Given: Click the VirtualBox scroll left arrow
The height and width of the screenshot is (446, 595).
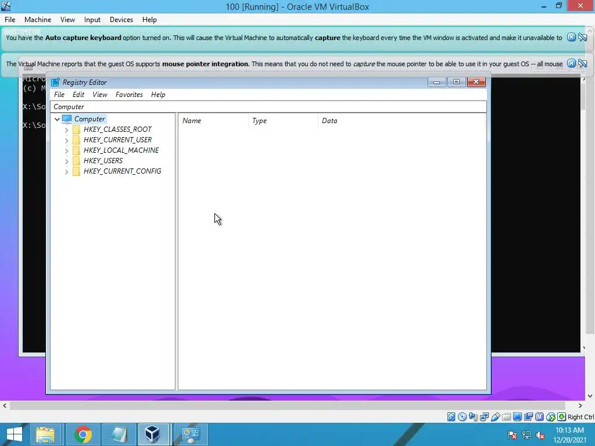Looking at the screenshot, I should [5, 405].
